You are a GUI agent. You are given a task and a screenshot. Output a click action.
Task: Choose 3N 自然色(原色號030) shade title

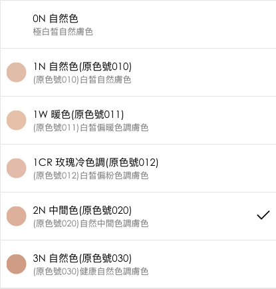tap(82, 258)
